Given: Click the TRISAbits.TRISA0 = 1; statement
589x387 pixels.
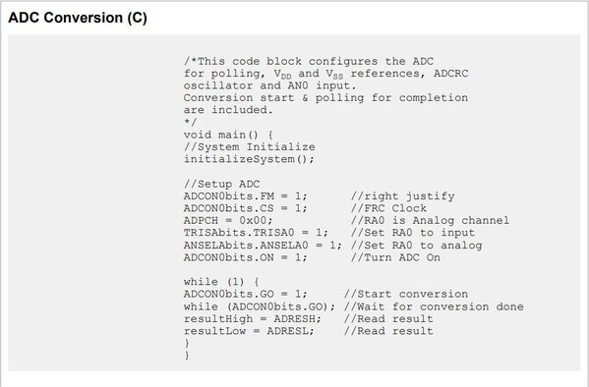Looking at the screenshot, I should (256, 233).
